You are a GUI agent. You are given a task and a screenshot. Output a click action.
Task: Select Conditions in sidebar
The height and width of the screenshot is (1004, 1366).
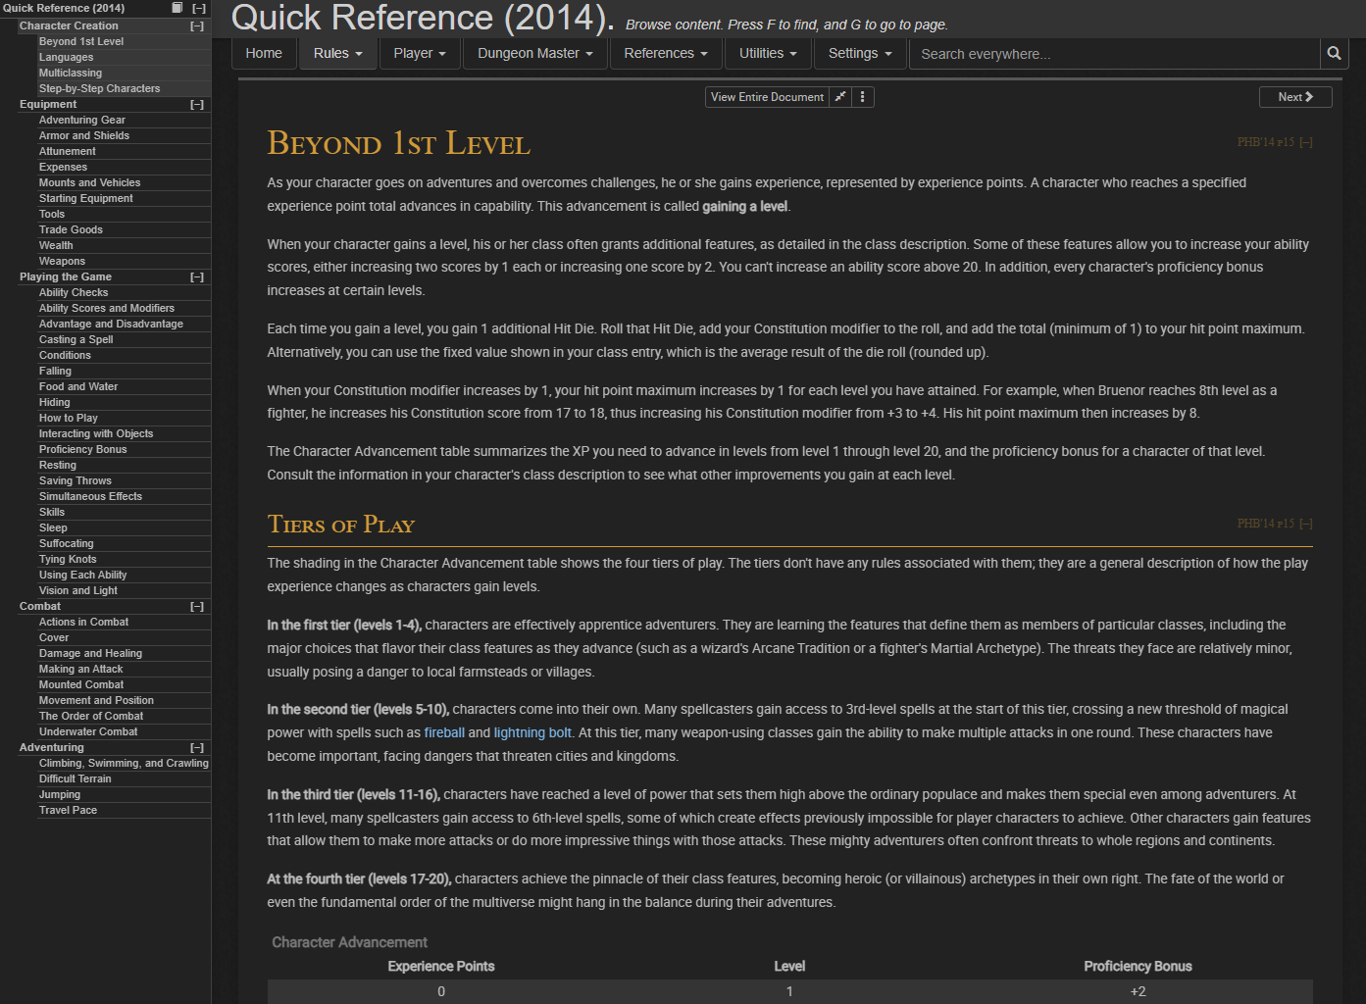click(125, 356)
